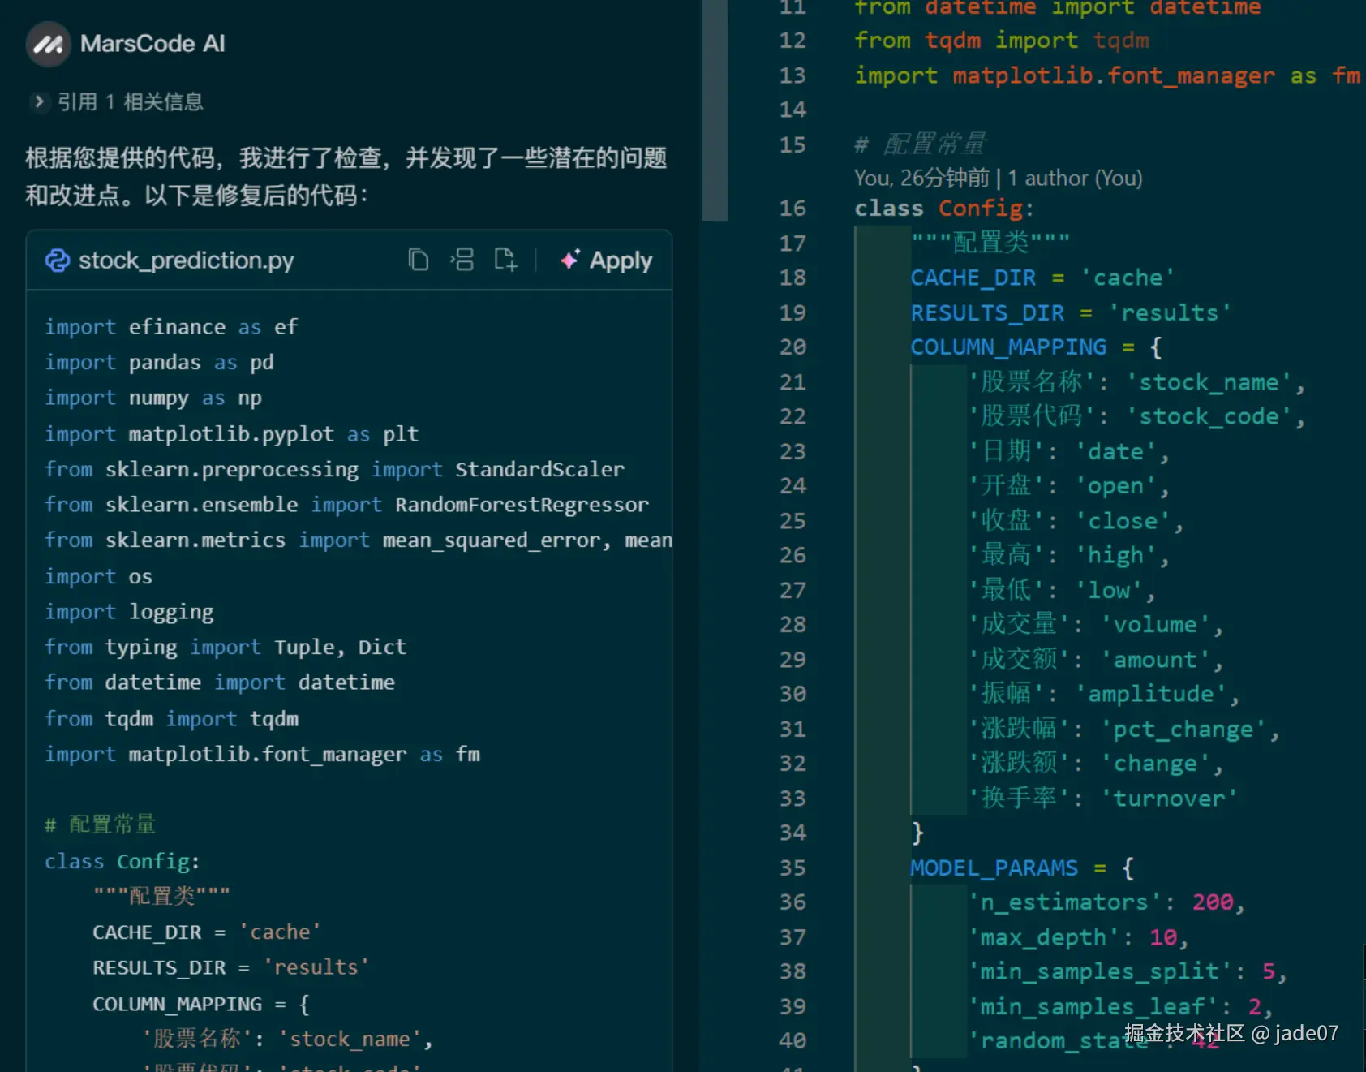The height and width of the screenshot is (1072, 1366).
Task: Click the 'You, 26分钟前' code lens
Action: coord(921,178)
